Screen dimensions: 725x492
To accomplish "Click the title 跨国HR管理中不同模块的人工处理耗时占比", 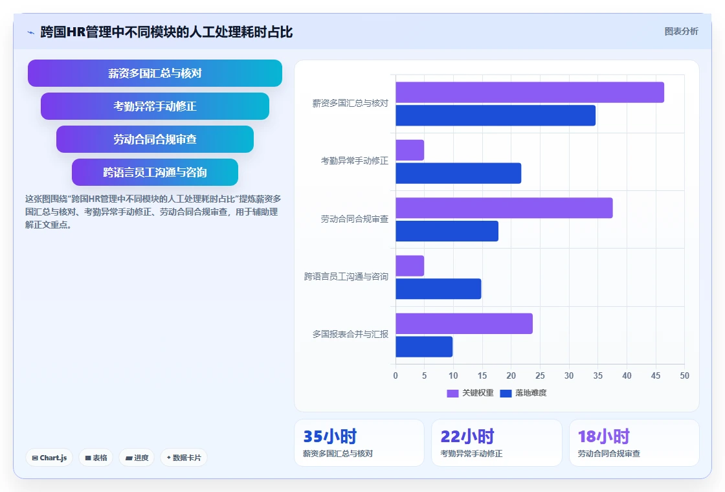I will click(166, 32).
